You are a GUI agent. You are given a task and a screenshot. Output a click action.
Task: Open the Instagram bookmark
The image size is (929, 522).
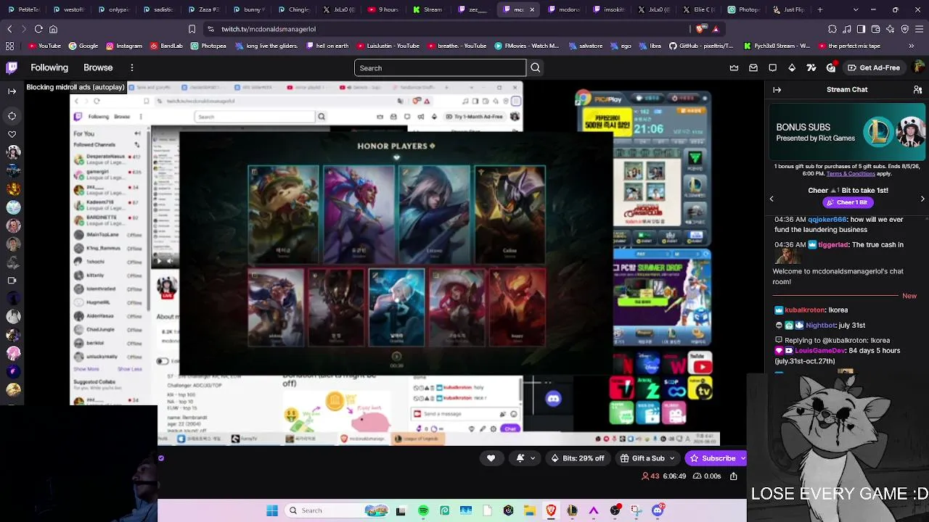pos(124,46)
